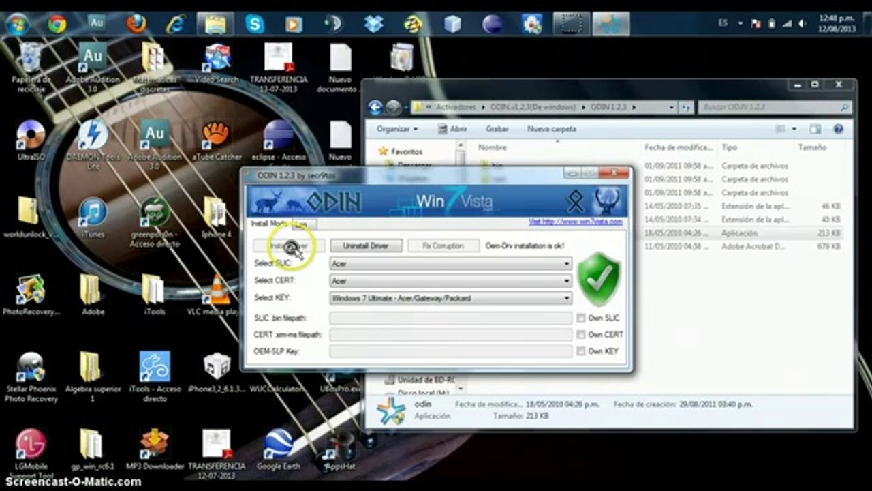
Task: Click the CERT xrm-ms filepath field
Action: 450,335
